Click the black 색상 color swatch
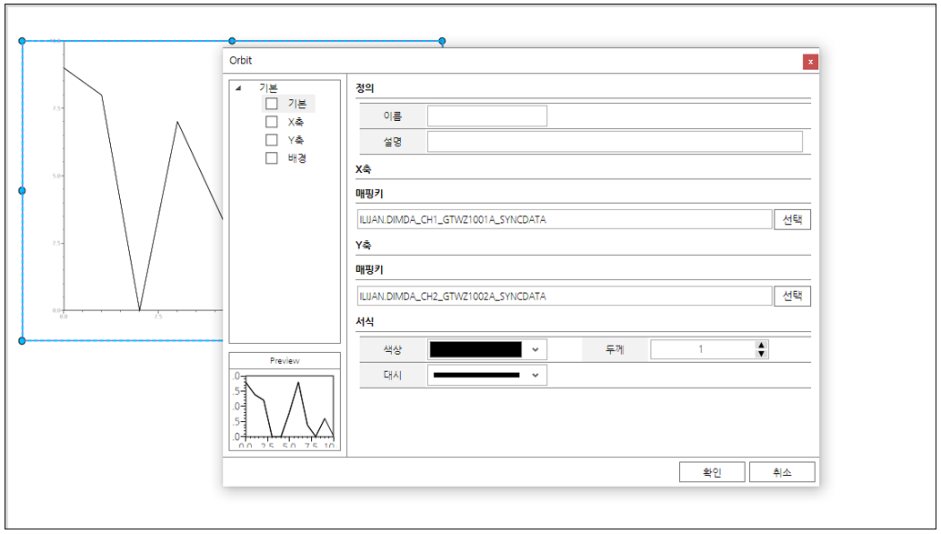 (476, 350)
